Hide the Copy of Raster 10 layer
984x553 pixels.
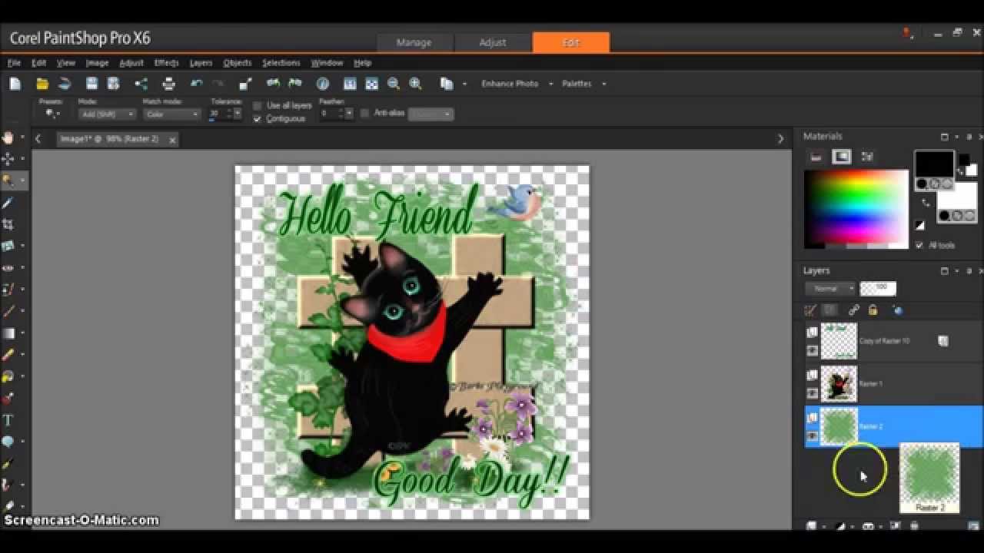pyautogui.click(x=812, y=351)
